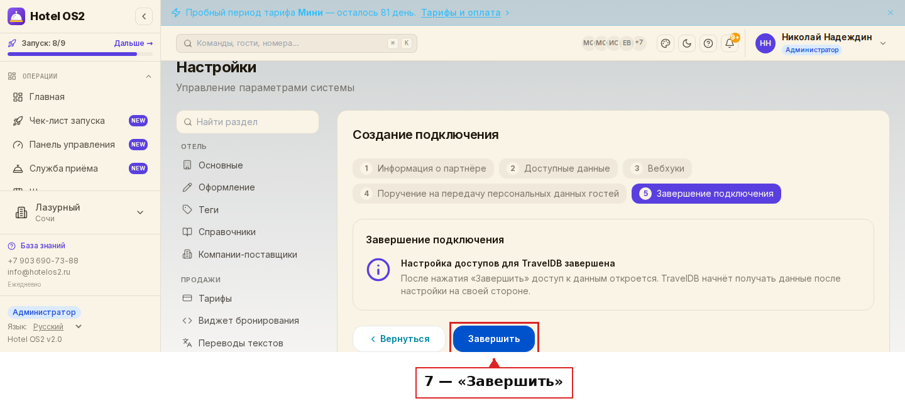Viewport: 905px width, 413px height.
Task: Open notifications bell icon
Action: pos(730,43)
